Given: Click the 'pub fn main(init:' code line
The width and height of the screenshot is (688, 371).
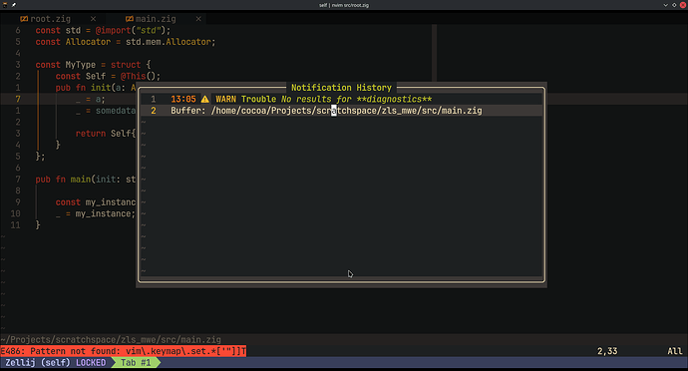Looking at the screenshot, I should click(86, 180).
